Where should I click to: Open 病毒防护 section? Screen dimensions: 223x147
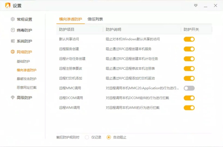(x=24, y=30)
